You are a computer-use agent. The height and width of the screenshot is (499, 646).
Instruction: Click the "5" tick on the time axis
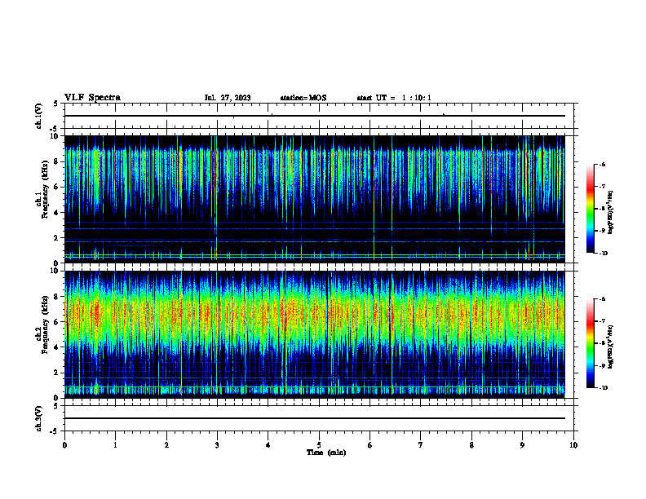point(319,445)
